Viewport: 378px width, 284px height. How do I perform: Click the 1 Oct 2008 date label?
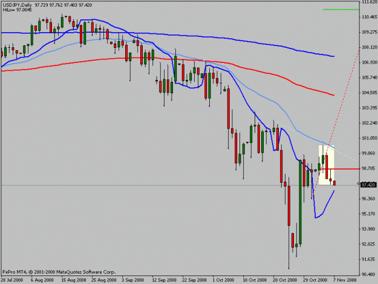click(x=223, y=280)
